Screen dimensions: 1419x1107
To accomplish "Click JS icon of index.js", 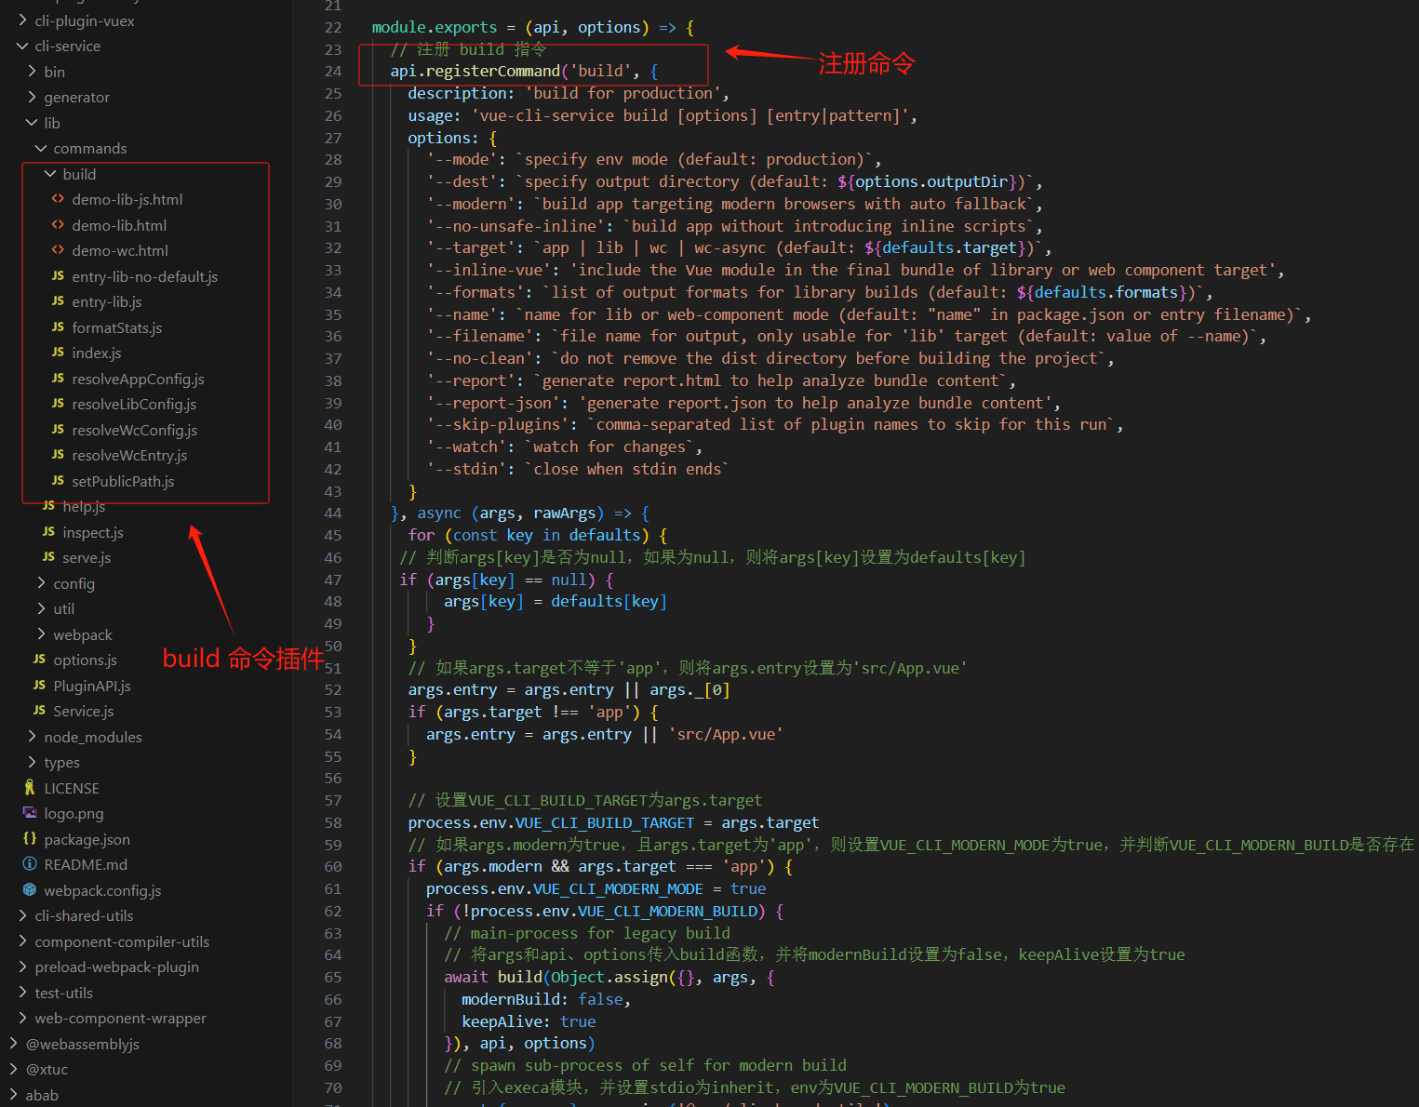I will point(58,353).
